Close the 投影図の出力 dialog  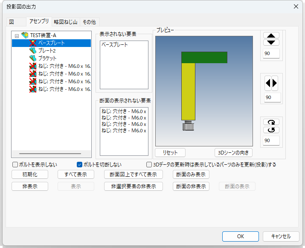click(296, 6)
